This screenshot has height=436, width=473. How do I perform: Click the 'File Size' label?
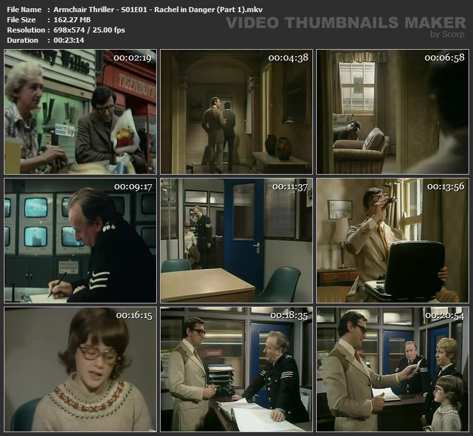22,20
